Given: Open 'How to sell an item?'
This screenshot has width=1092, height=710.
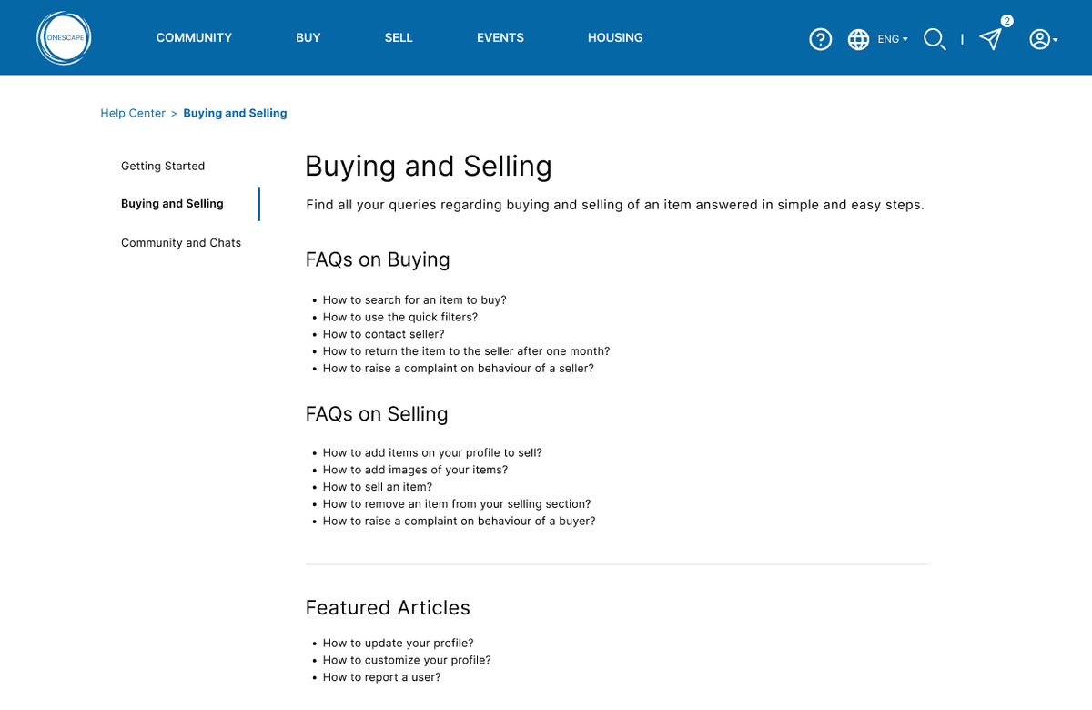Looking at the screenshot, I should tap(377, 487).
